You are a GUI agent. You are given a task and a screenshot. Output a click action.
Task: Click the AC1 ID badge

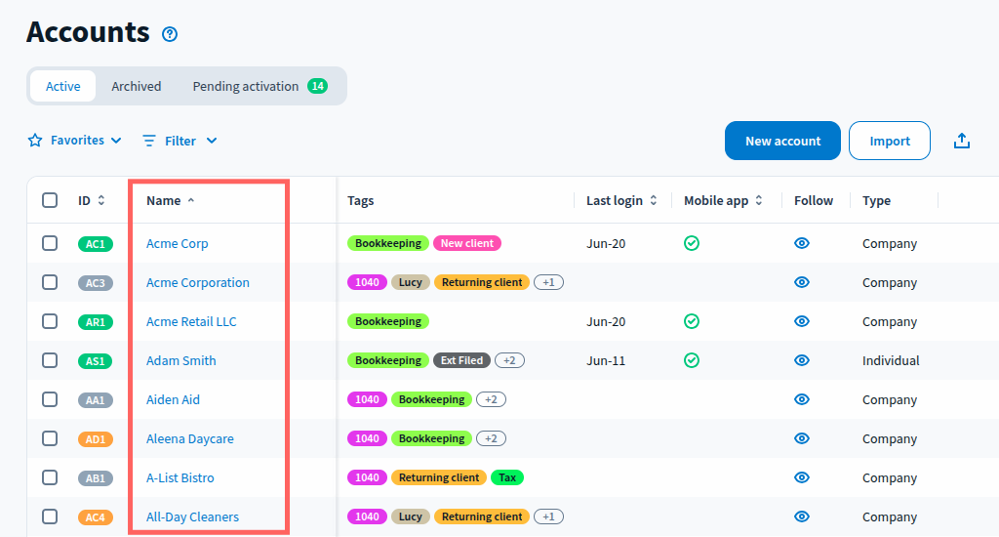click(x=96, y=244)
